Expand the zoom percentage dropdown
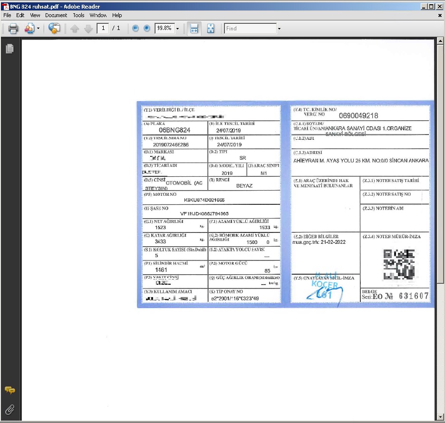 pos(178,29)
